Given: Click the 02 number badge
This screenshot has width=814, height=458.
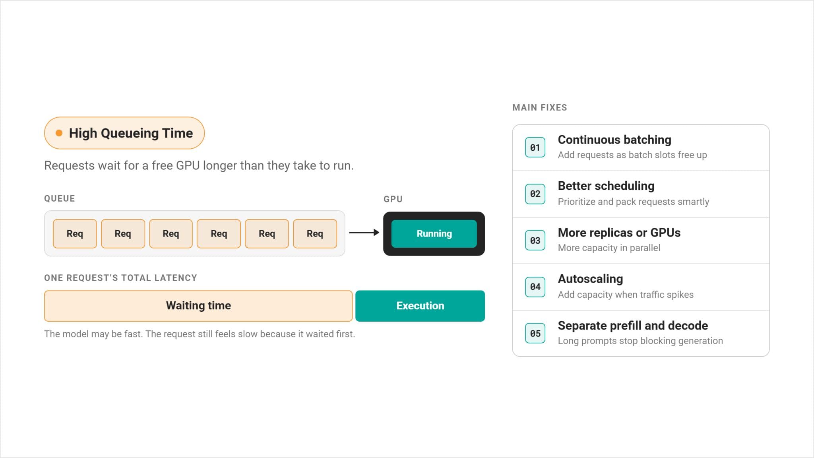Looking at the screenshot, I should pyautogui.click(x=535, y=194).
